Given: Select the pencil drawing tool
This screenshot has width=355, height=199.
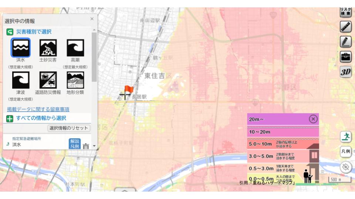Looking at the screenshot, I should coord(345,42).
